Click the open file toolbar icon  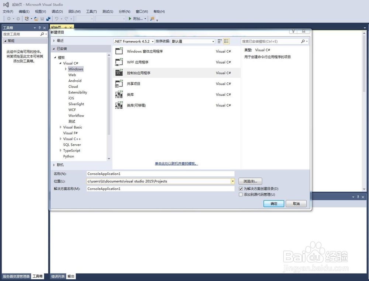36,18
